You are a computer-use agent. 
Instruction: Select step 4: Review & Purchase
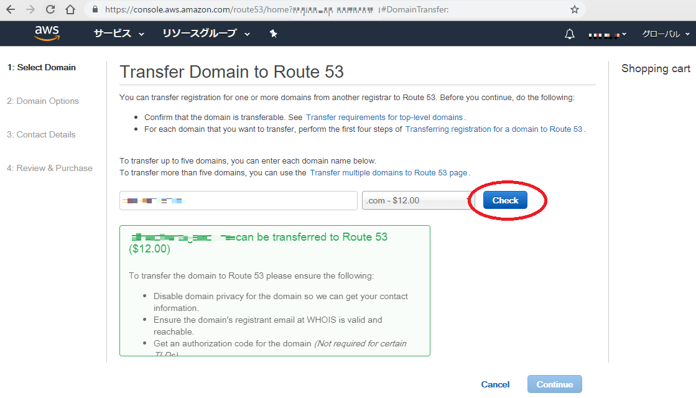(50, 168)
